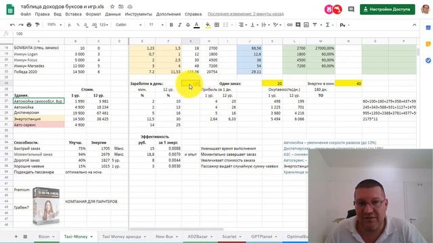Viewport: 433px width, 243px height.
Task: Format as percent
Action: click(x=78, y=25)
